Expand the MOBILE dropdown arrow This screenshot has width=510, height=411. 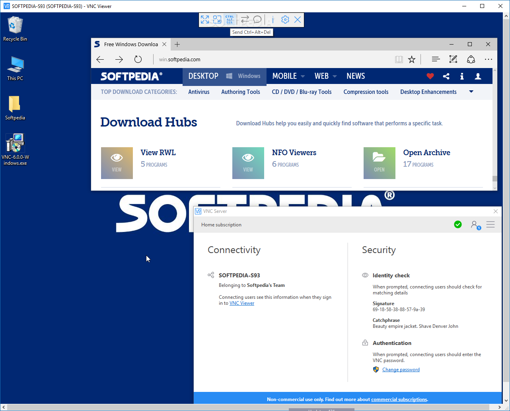303,76
